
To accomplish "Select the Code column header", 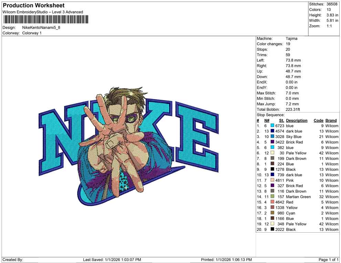I will pos(319,120).
